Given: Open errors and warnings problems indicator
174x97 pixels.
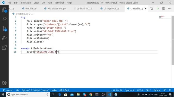Looking at the screenshot, I should click(64, 90).
